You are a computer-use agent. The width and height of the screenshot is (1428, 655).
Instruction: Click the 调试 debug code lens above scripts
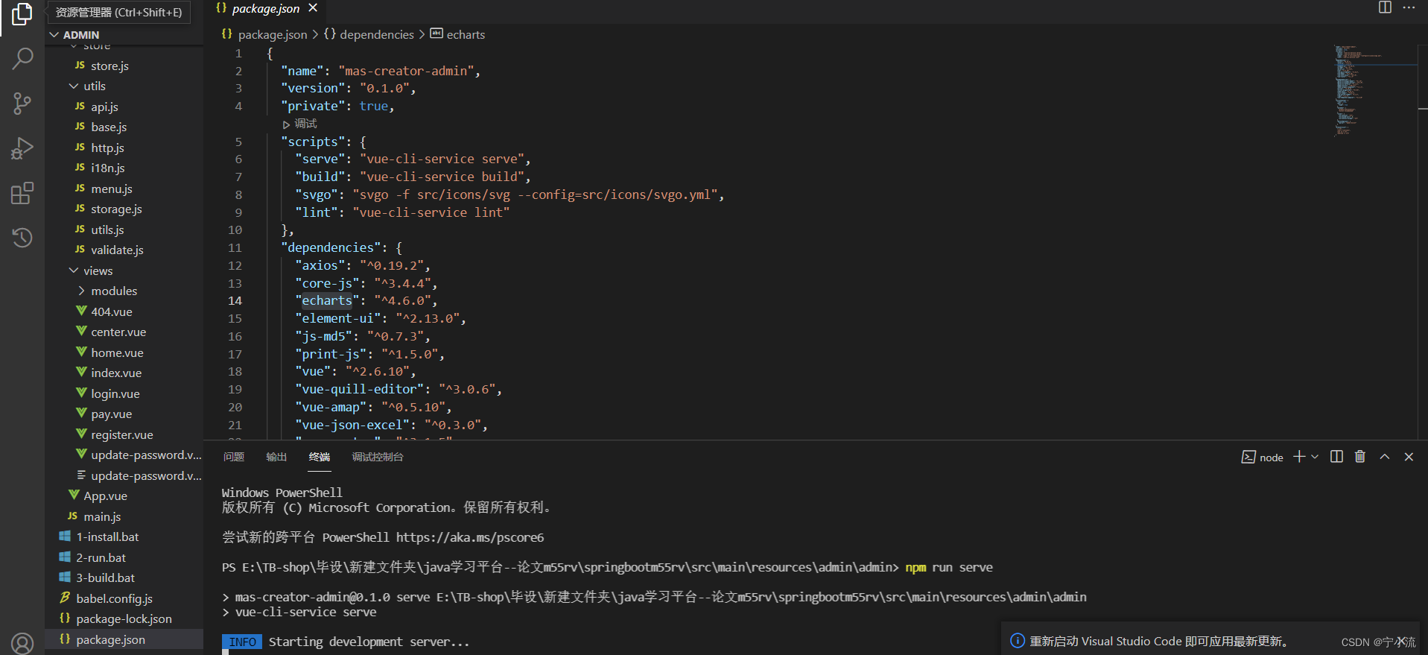(305, 124)
